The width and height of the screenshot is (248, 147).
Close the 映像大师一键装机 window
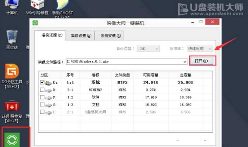[x=212, y=22]
